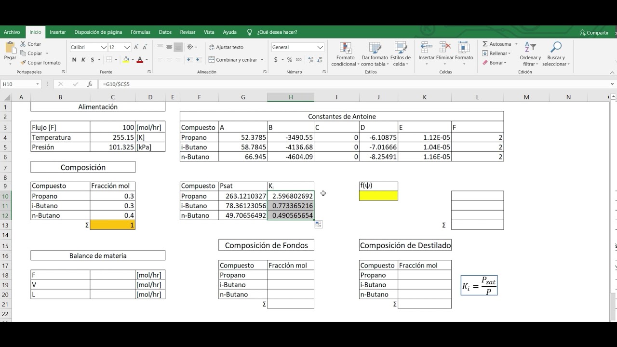Expand the Borrar dropdown

pyautogui.click(x=505, y=63)
